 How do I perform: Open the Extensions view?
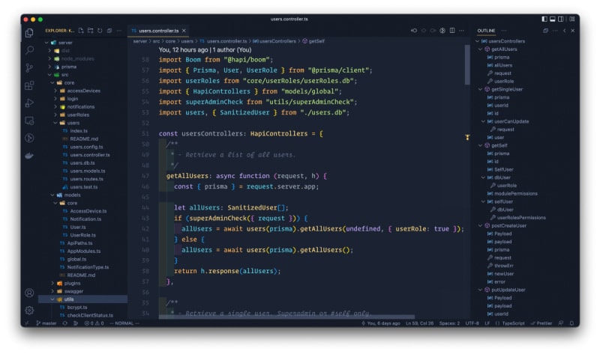[29, 85]
